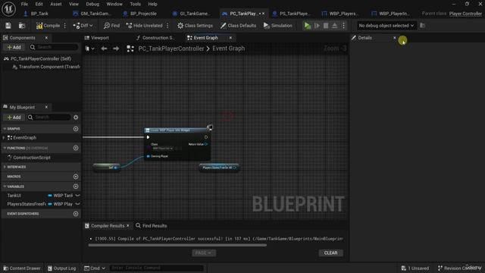Click Add in My Blueprint panel
This screenshot has width=485, height=273.
[14, 118]
